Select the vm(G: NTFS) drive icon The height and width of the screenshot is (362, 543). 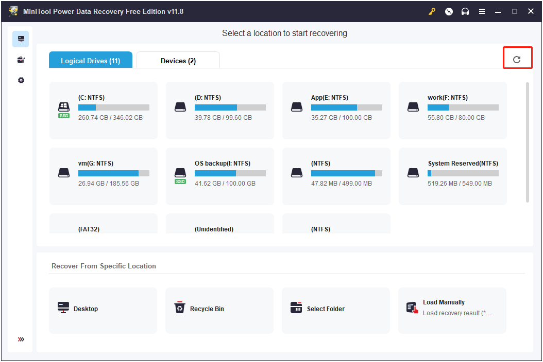pyautogui.click(x=64, y=173)
